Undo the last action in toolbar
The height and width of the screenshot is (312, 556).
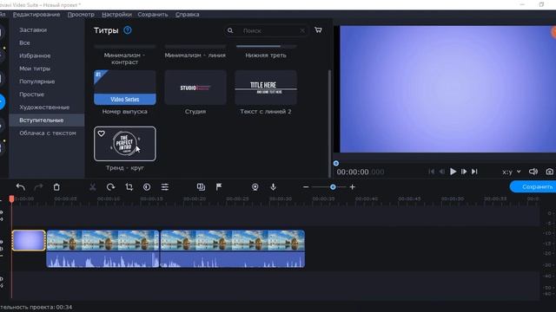pyautogui.click(x=20, y=187)
